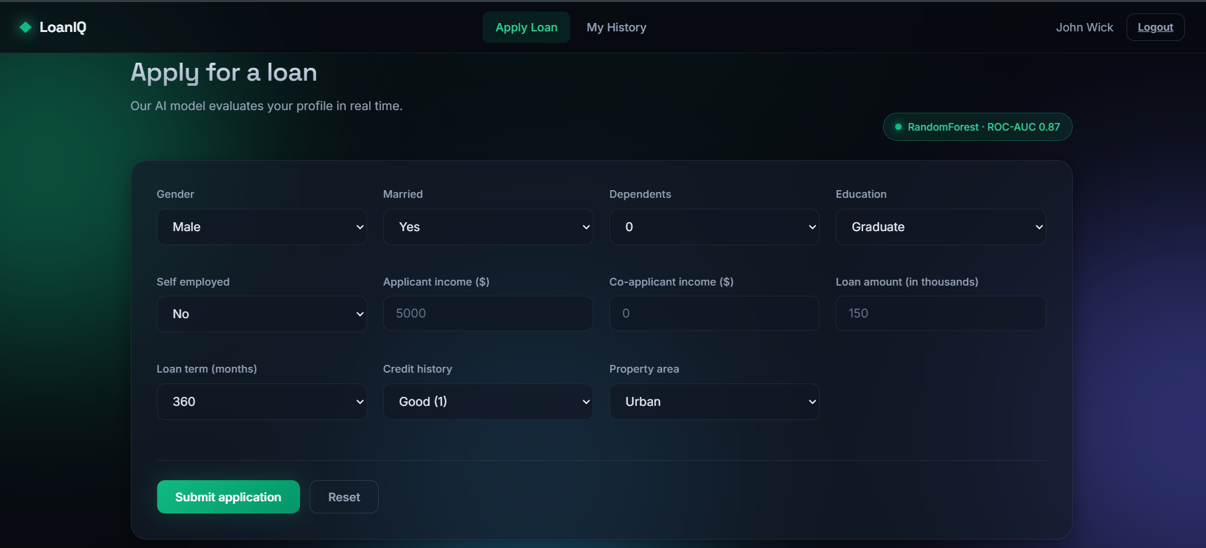
Task: Open the Loan term dropdown showing 360
Action: click(x=261, y=401)
